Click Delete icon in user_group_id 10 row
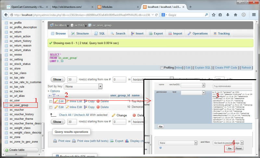 pos(98,107)
